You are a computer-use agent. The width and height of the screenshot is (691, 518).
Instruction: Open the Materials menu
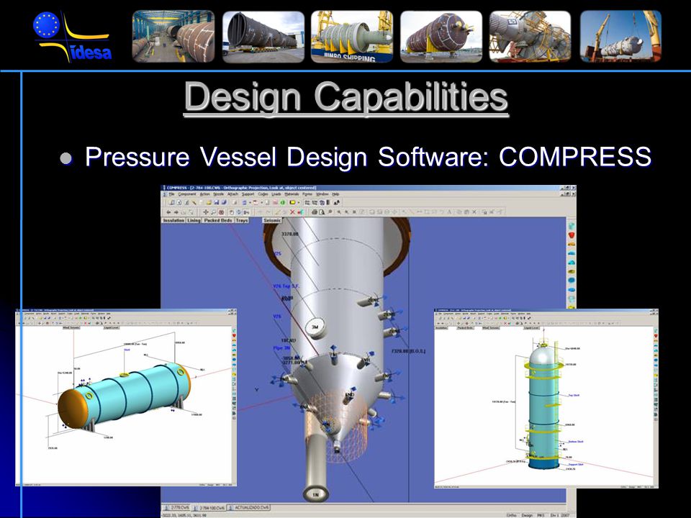click(292, 194)
